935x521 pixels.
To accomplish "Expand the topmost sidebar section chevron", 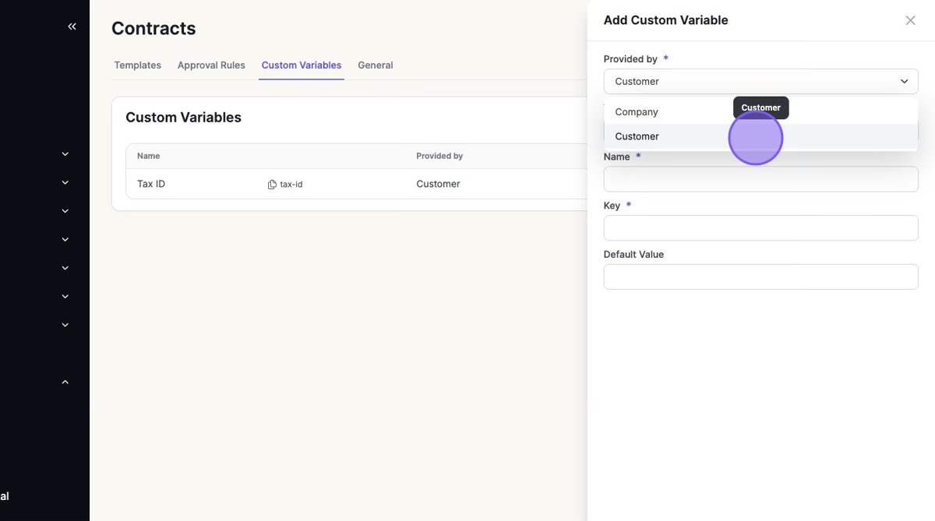I will point(65,154).
